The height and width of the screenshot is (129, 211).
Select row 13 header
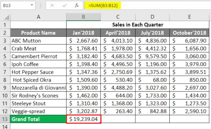pos(5,119)
